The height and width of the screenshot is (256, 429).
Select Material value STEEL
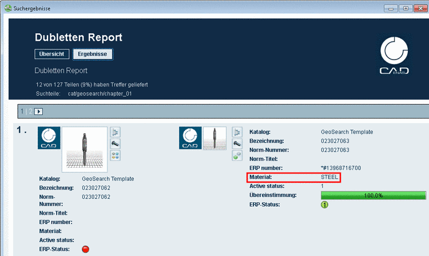pos(329,177)
